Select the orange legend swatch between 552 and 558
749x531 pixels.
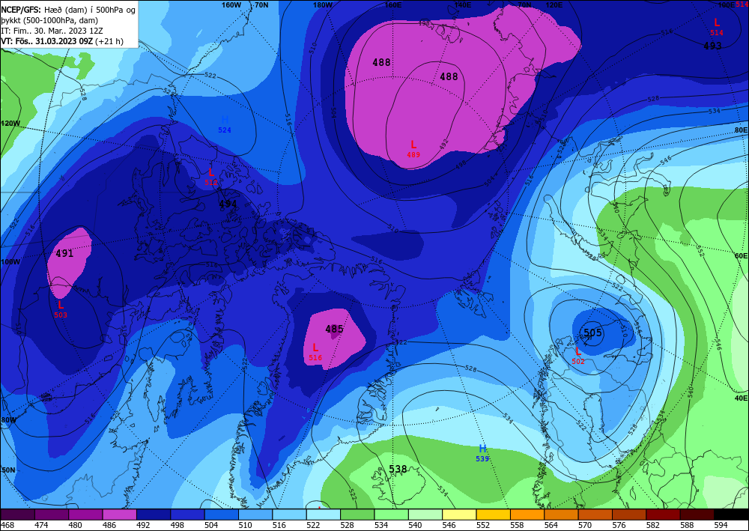527,515
